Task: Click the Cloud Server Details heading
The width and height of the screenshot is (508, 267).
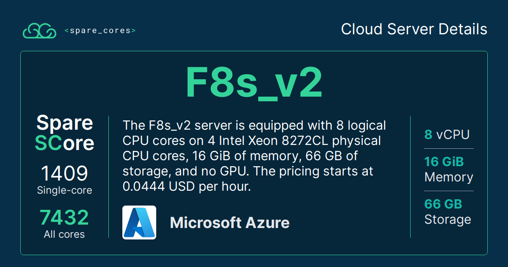Action: pos(414,29)
